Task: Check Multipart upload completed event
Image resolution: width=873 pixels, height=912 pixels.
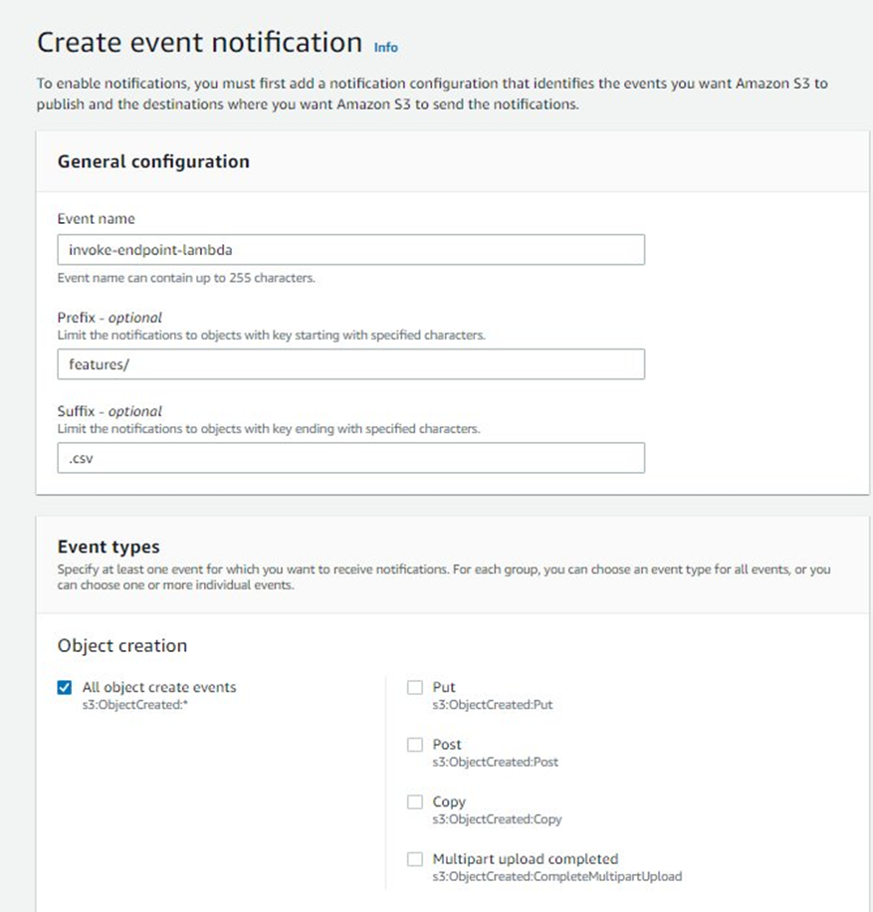Action: [414, 859]
